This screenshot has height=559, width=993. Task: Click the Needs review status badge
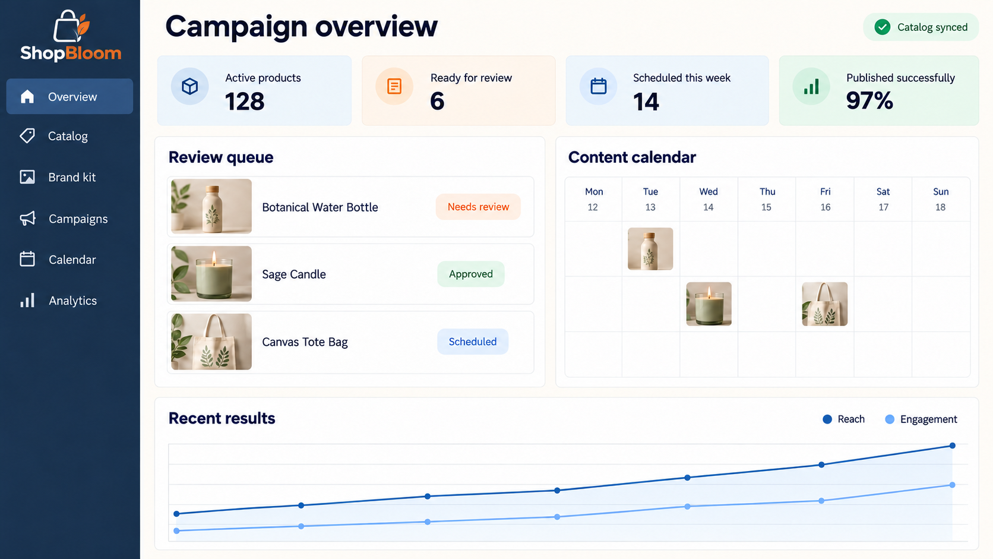click(x=478, y=207)
